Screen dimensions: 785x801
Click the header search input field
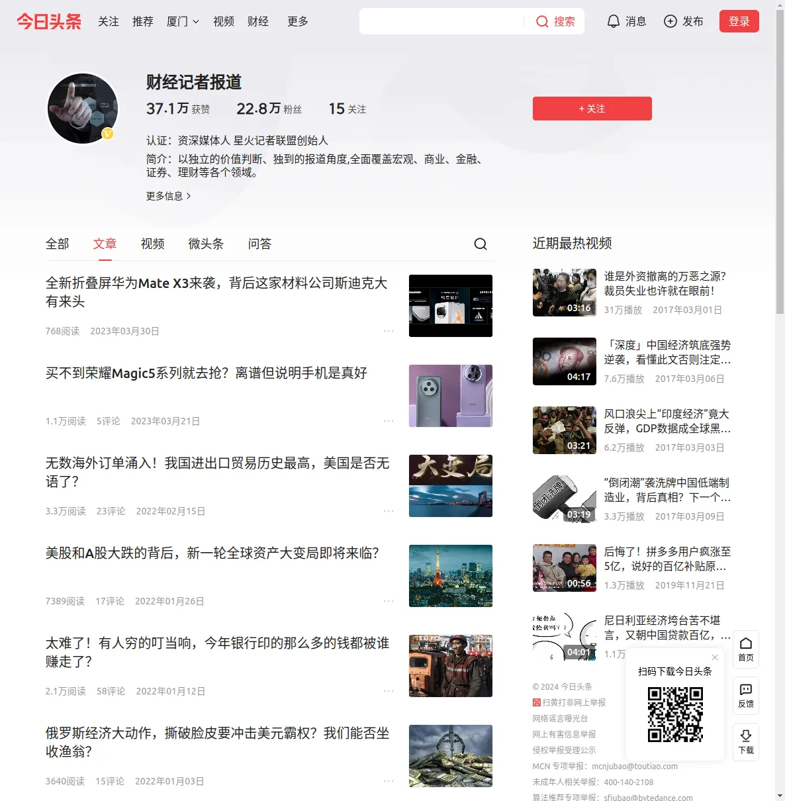tap(441, 22)
